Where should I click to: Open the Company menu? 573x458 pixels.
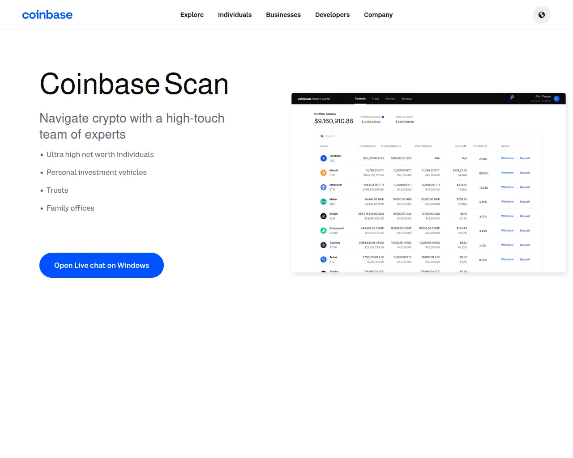coord(378,15)
